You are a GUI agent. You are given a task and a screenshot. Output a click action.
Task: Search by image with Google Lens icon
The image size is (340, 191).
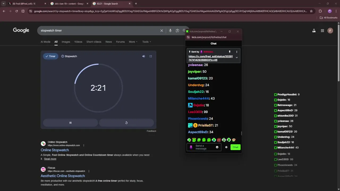point(177,31)
